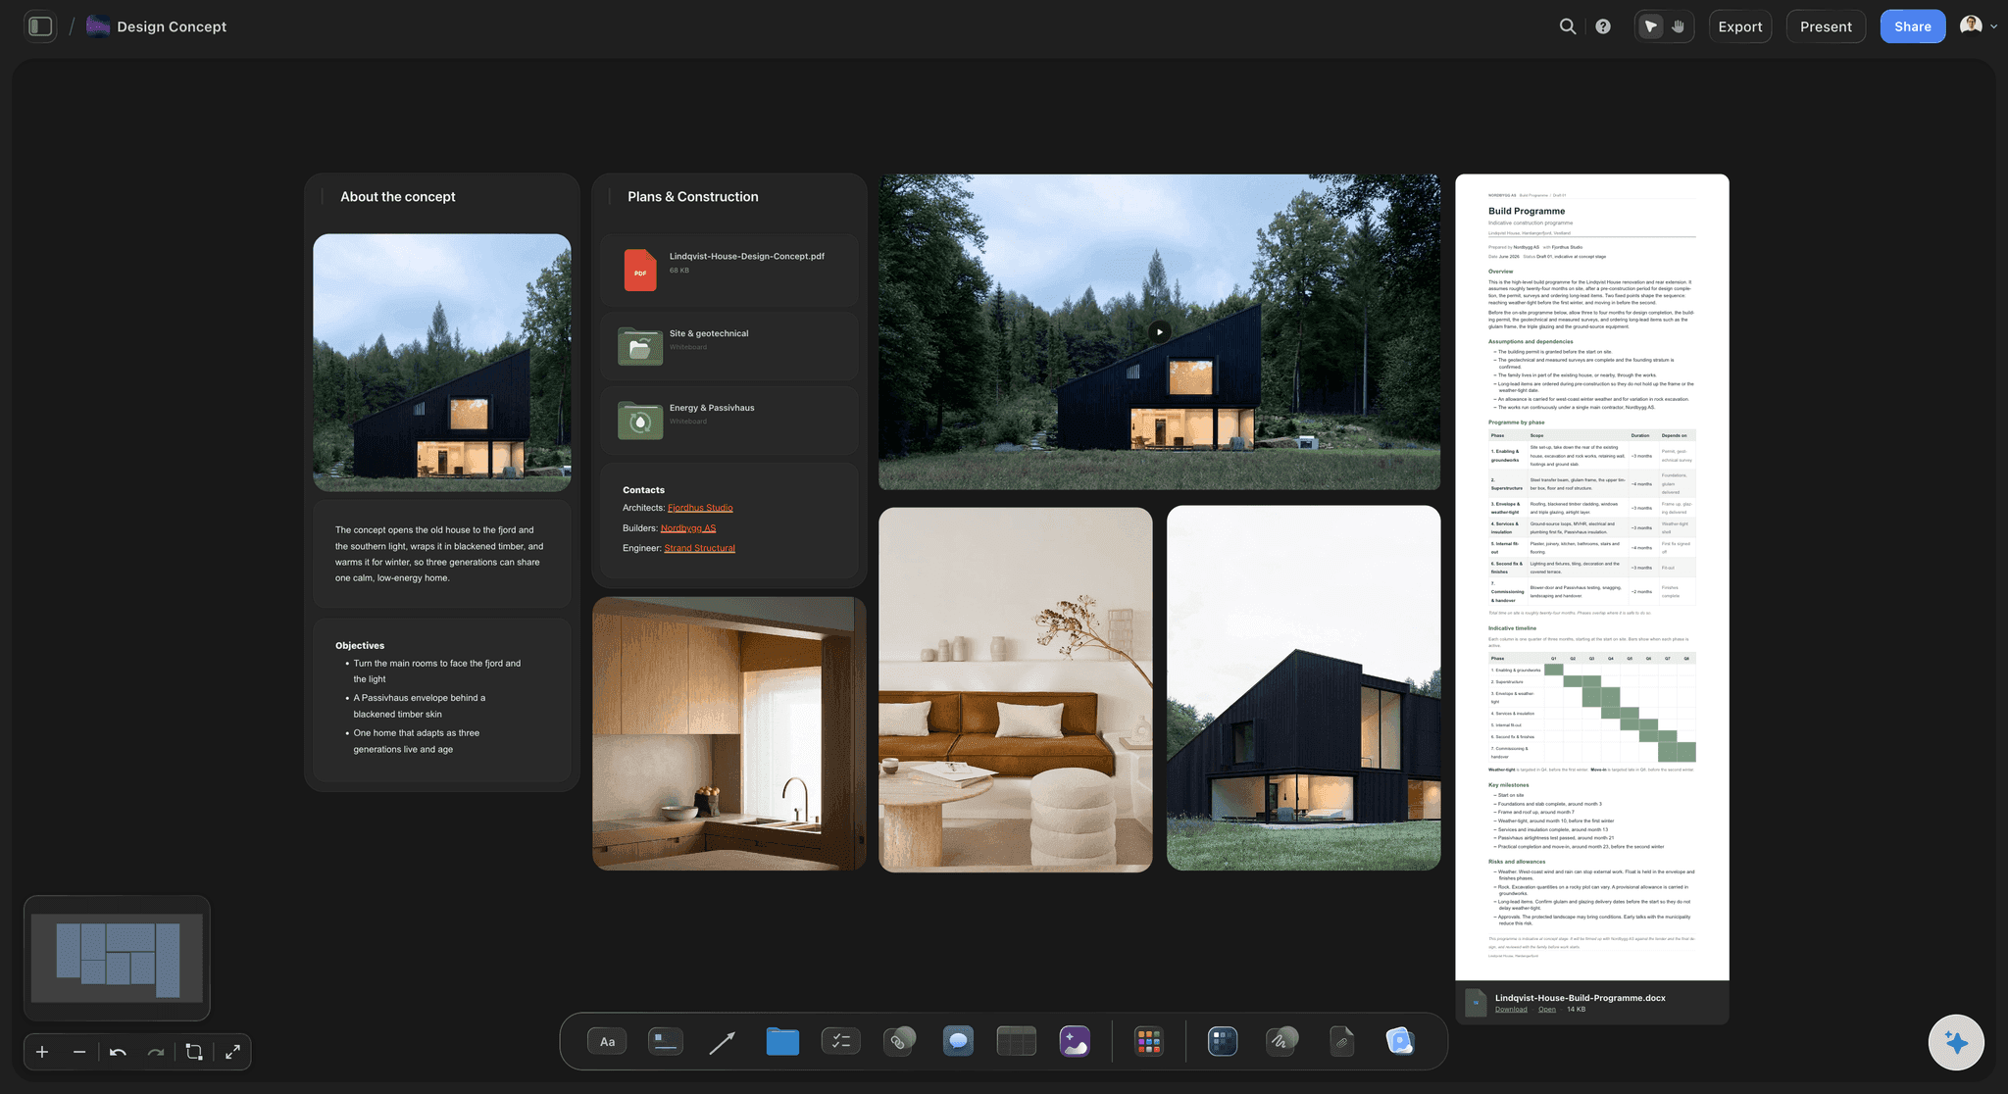Click the Export button
Screen dimensions: 2008x1094
point(1740,26)
